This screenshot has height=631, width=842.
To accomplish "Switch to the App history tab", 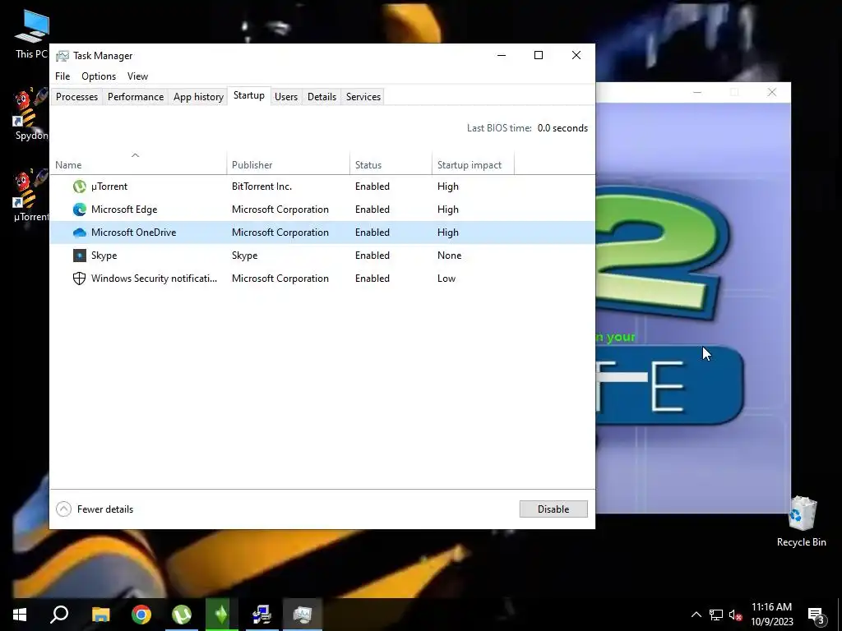I will click(198, 97).
